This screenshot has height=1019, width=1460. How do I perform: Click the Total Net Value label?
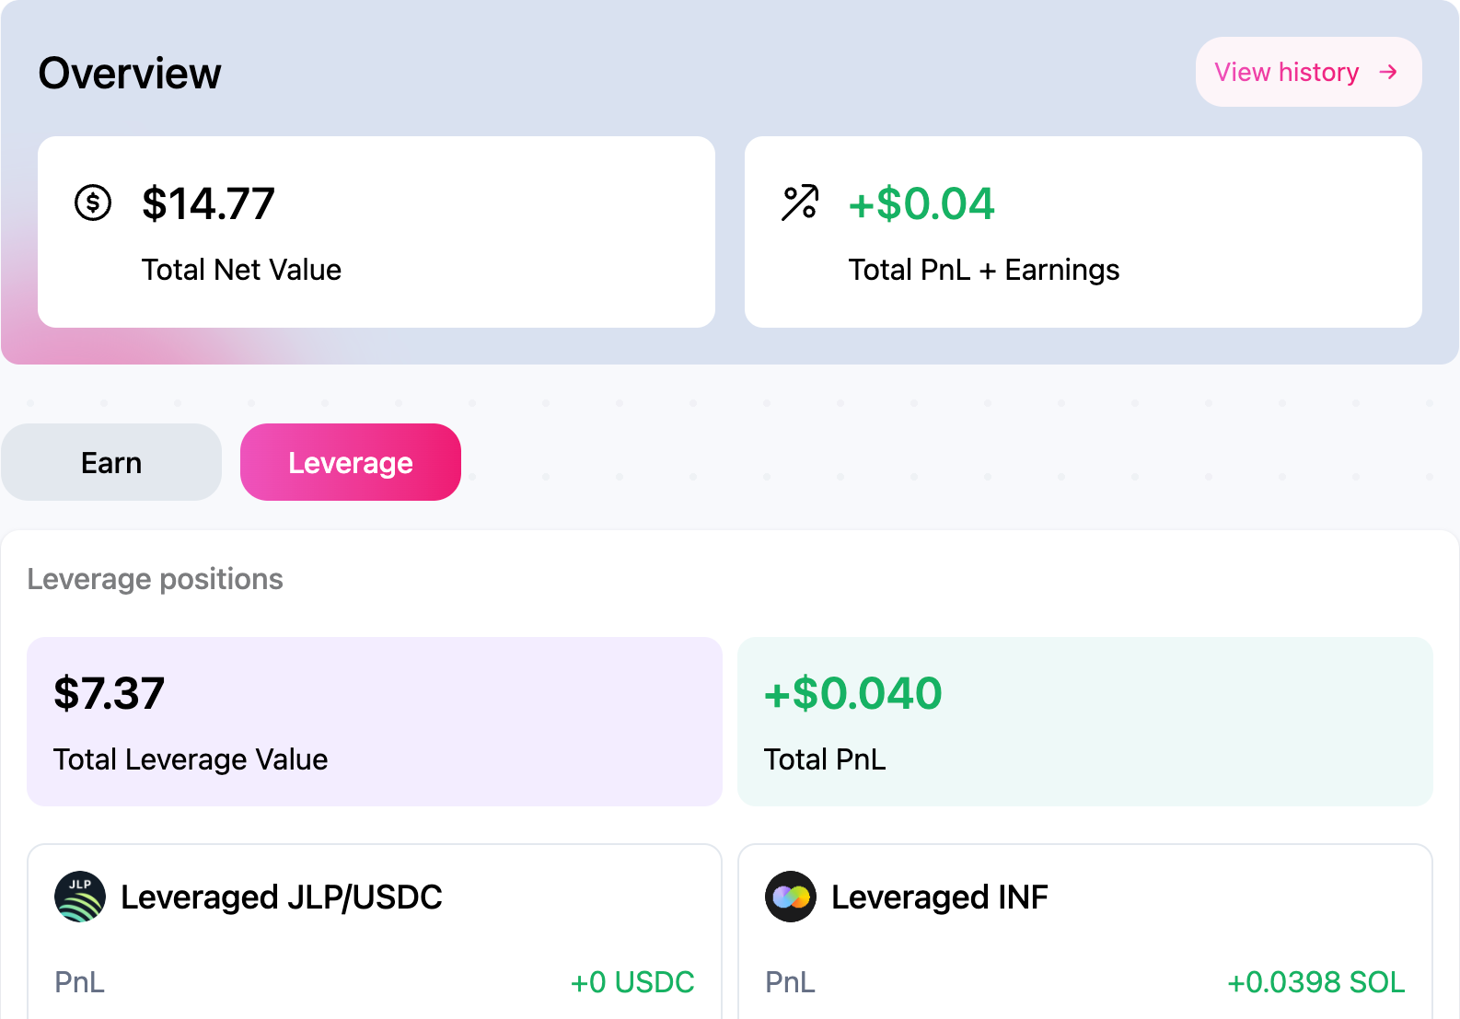pyautogui.click(x=241, y=270)
